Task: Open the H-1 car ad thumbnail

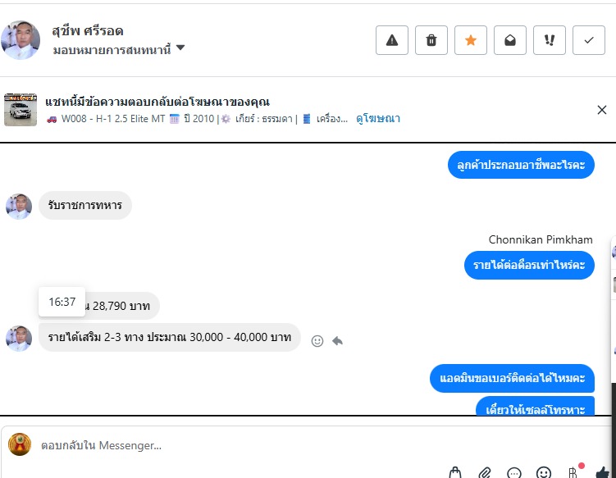Action: [21, 110]
